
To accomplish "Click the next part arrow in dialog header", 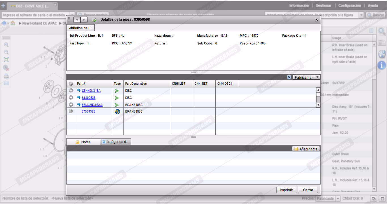I will click(x=84, y=19).
